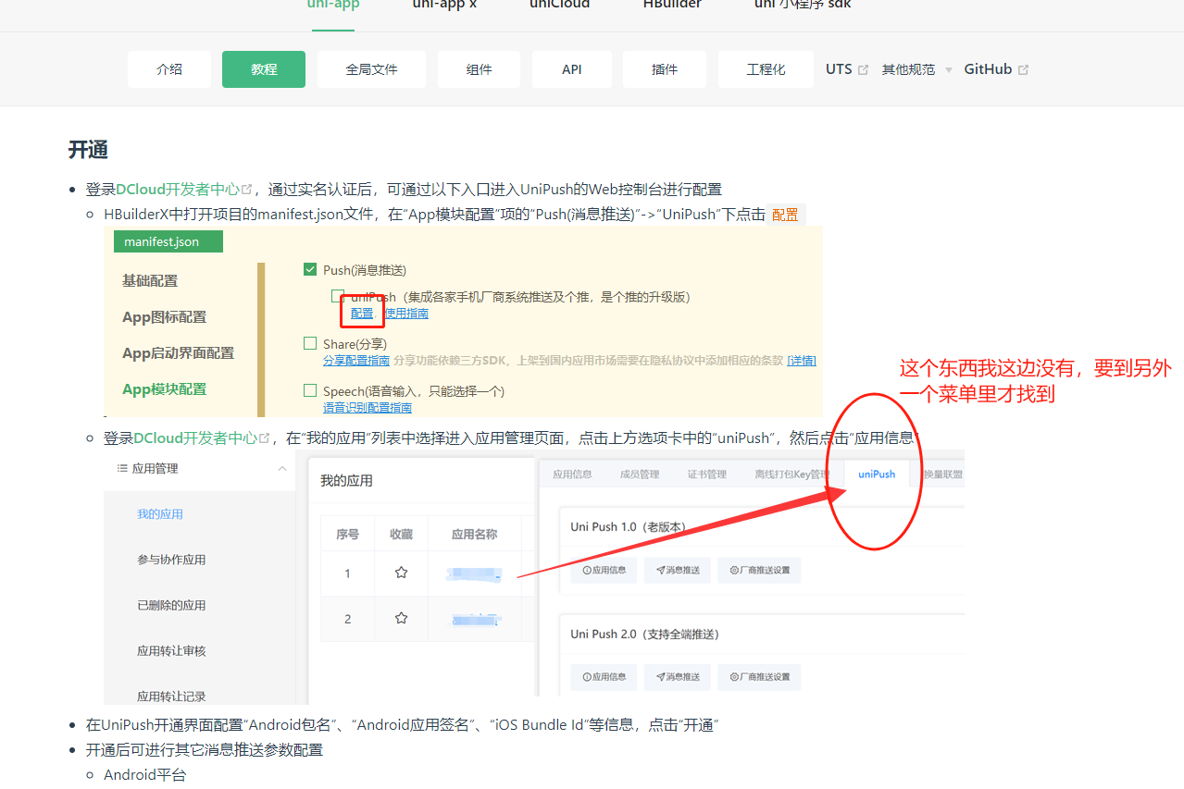Select App图标配置 in manifest sidebar

pyautogui.click(x=165, y=317)
